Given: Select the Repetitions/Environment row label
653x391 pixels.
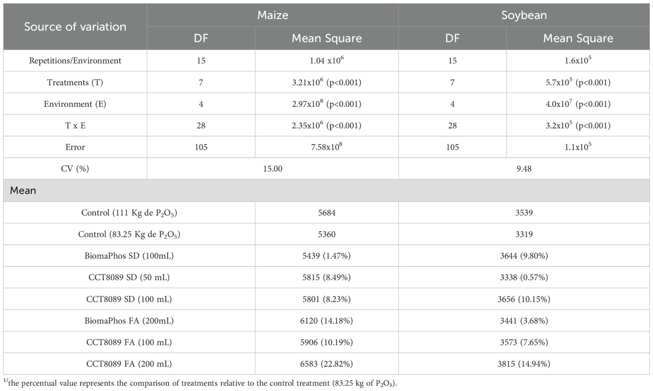Looking at the screenshot, I should click(x=75, y=61).
